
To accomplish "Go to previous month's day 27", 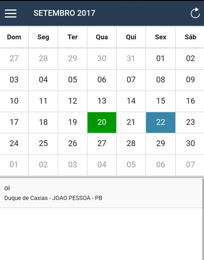I will pos(14,59).
